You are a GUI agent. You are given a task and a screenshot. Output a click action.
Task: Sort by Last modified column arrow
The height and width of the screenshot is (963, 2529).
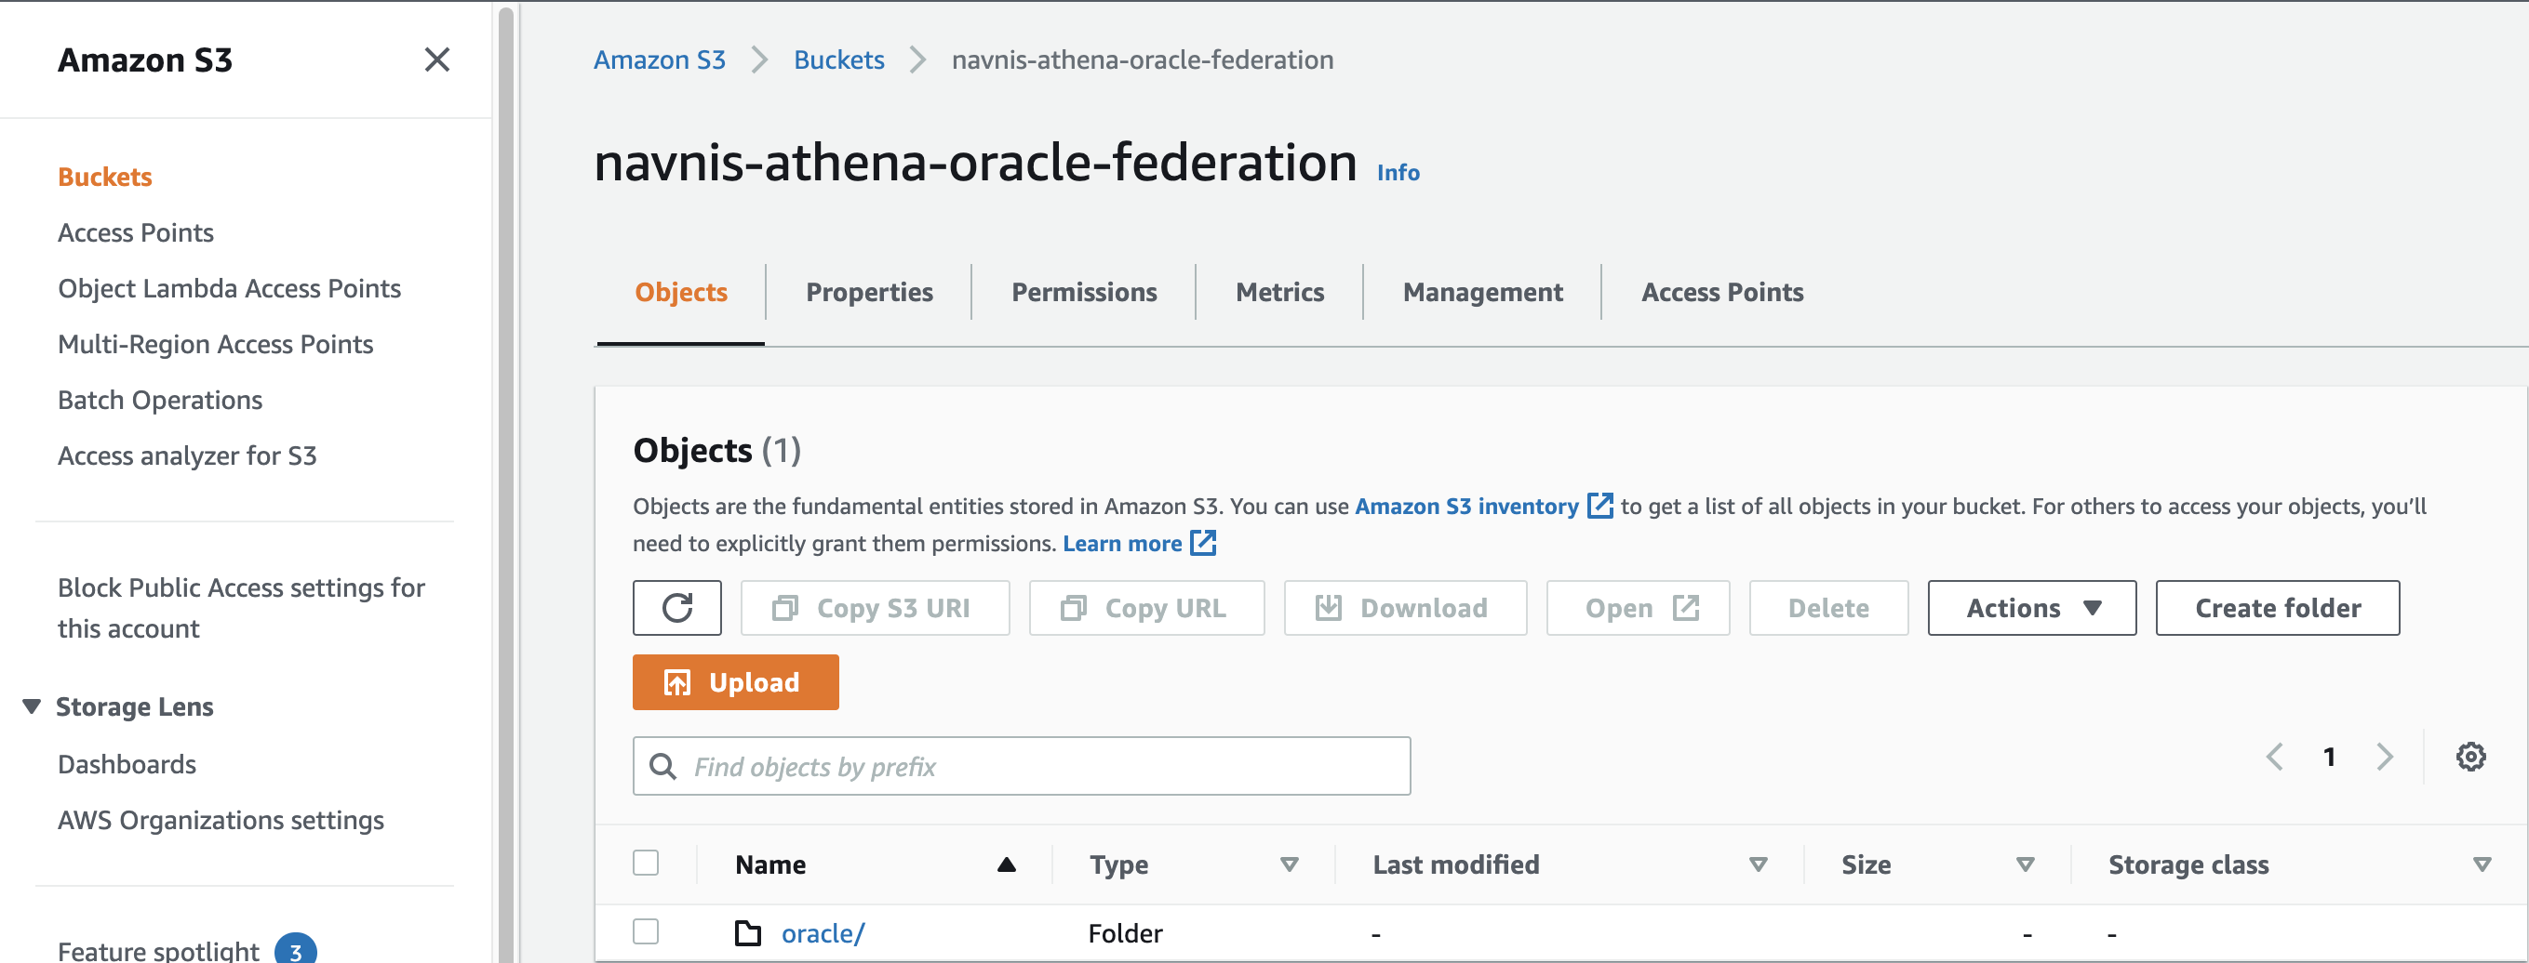[x=1758, y=864]
